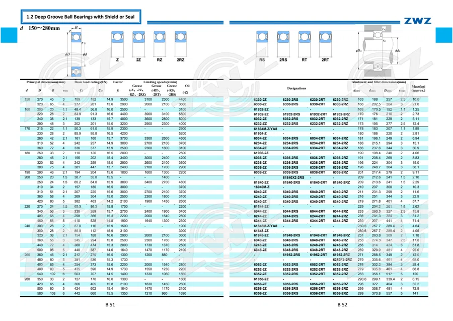The height and width of the screenshot is (321, 453).
Task: Select designation 61834M-Z/YA8
Action: (265, 129)
